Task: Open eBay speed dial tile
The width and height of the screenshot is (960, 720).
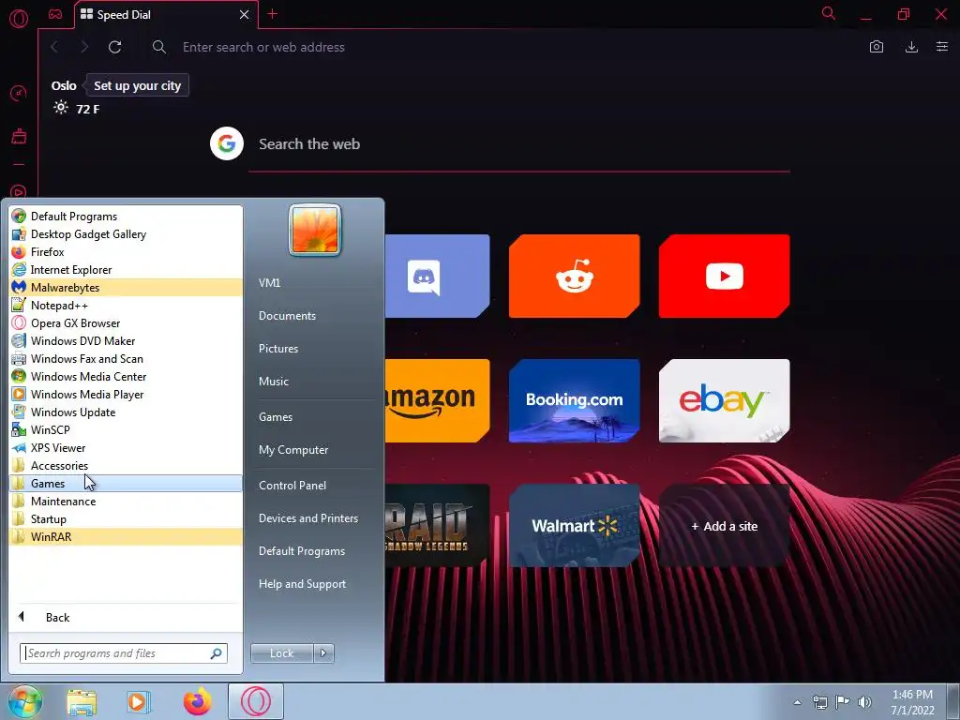Action: 725,400
